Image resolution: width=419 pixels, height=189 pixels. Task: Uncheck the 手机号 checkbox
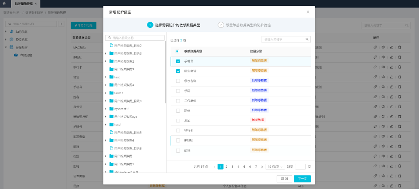pos(178,61)
